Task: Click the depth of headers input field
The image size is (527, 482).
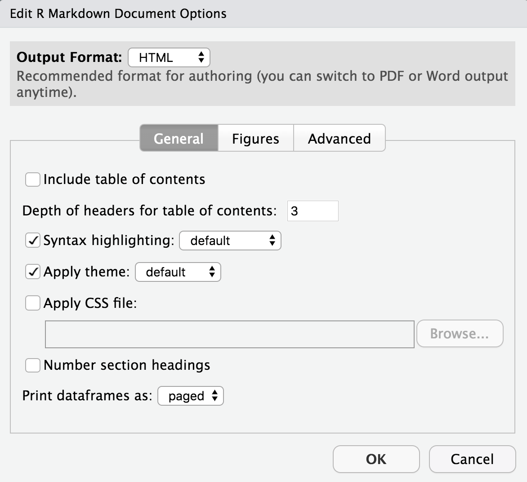Action: coord(312,210)
